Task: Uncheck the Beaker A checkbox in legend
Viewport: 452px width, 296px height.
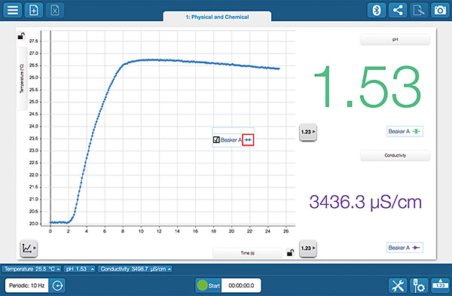Action: pos(216,140)
